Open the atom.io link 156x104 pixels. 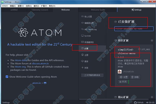pyautogui.click(x=36, y=83)
